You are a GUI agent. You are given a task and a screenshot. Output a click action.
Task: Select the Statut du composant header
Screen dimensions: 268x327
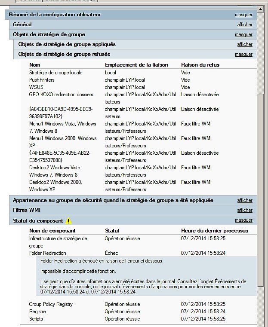[133, 220]
